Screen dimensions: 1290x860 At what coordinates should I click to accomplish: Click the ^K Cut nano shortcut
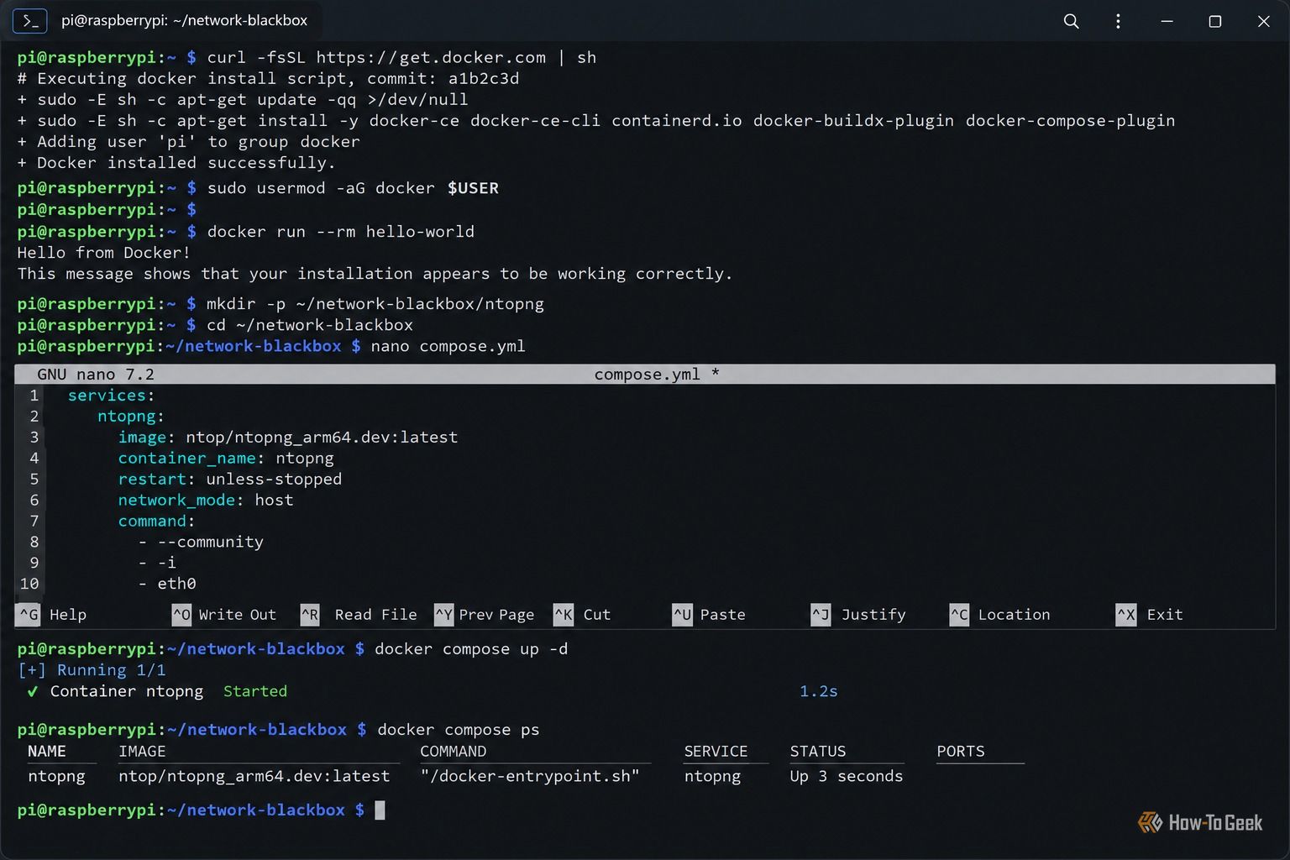583,615
